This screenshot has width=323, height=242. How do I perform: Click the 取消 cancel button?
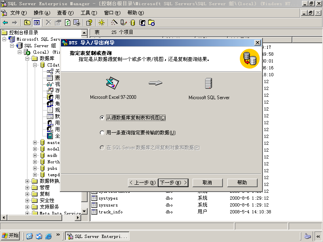tap(208, 183)
